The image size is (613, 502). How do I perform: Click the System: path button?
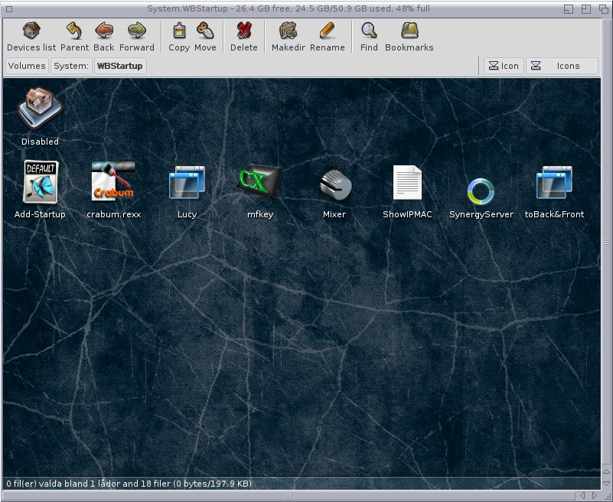coord(71,66)
